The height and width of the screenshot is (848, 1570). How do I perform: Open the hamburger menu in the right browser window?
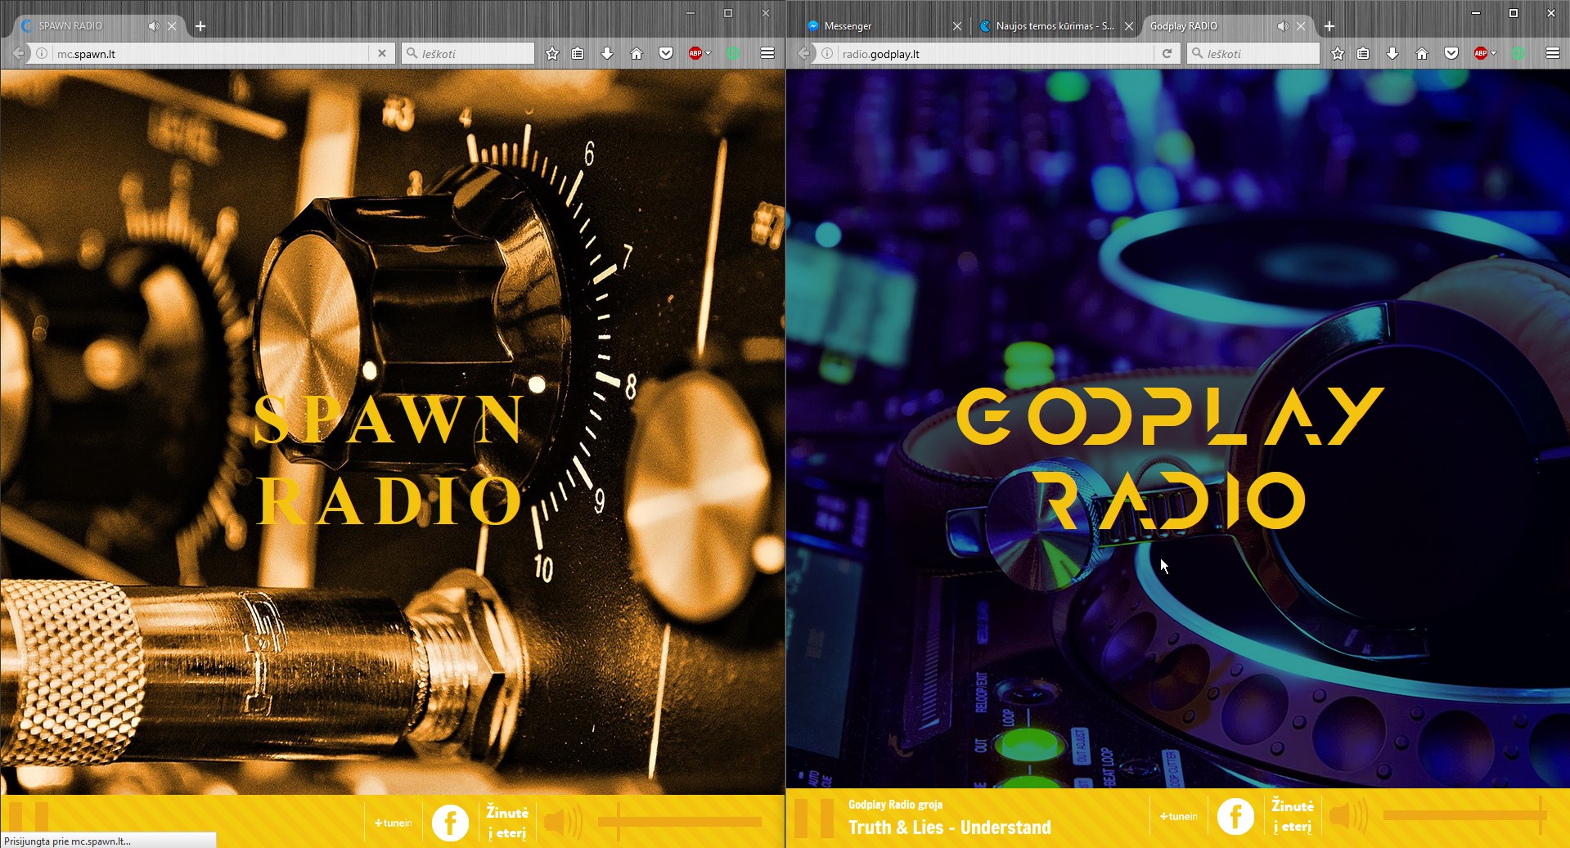[1553, 53]
